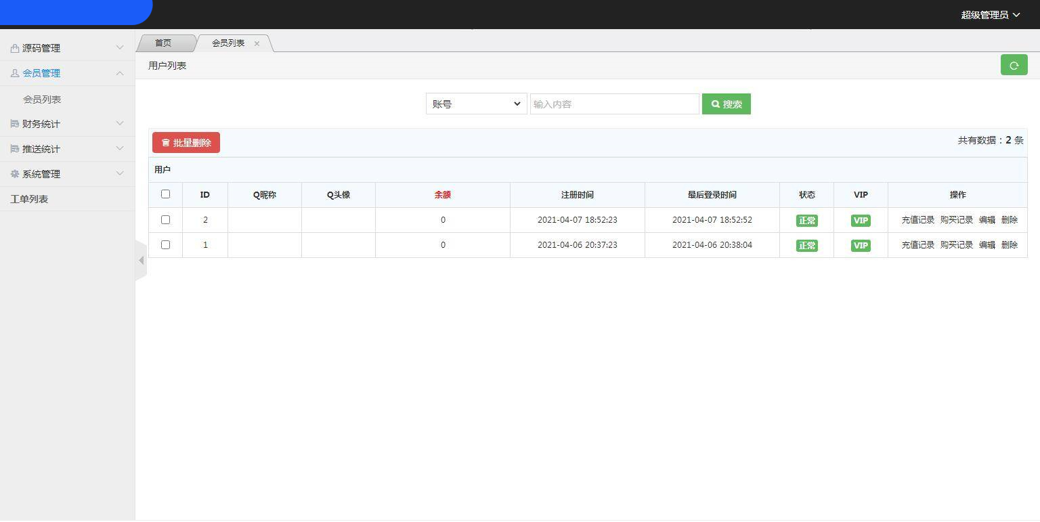Click 编辑 for user ID 1

(x=988, y=244)
